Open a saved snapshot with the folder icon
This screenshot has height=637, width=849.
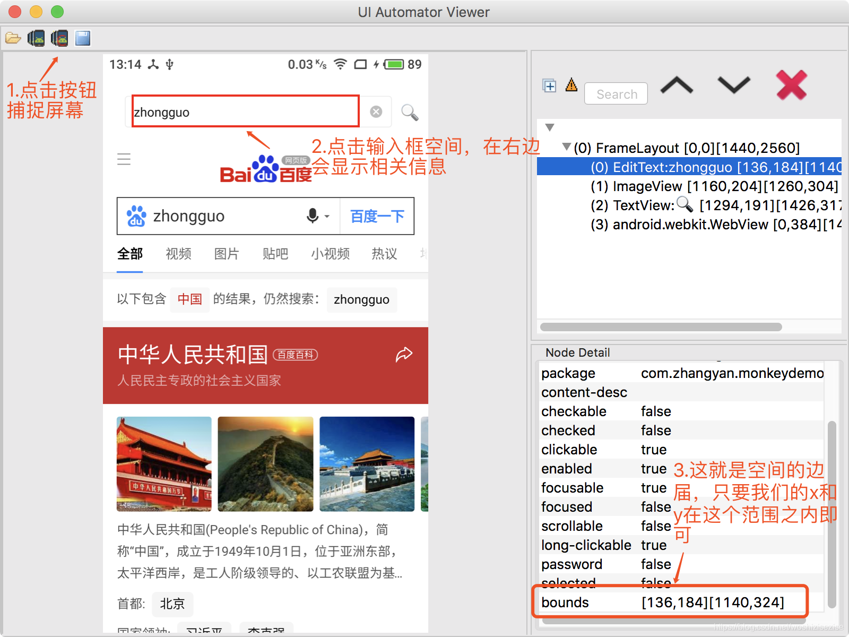[x=13, y=38]
